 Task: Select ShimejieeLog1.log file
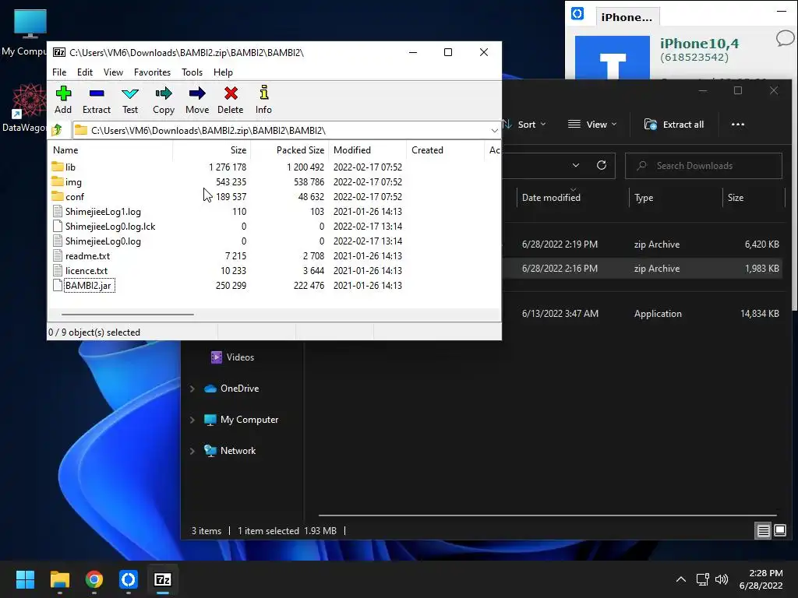coord(103,212)
